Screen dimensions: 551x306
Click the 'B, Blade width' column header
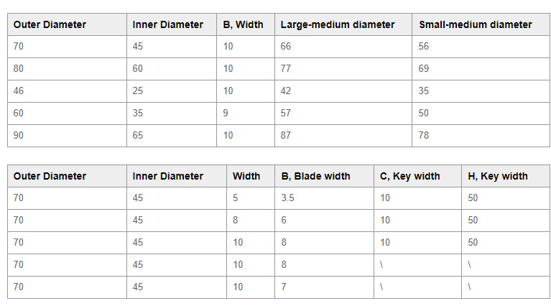tap(315, 176)
